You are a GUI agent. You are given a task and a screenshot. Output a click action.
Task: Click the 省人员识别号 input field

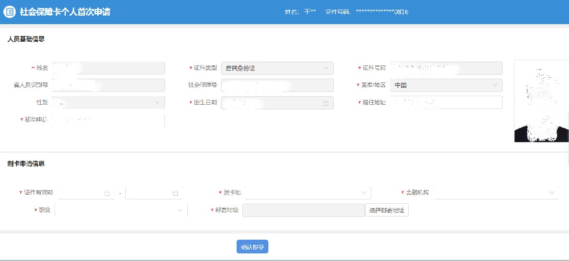[x=108, y=85]
